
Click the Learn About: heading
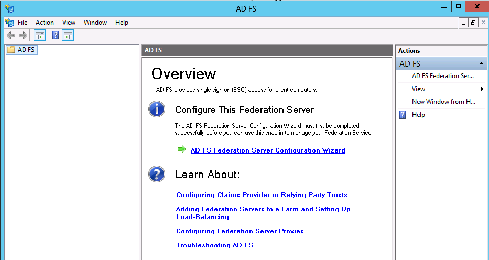click(x=208, y=175)
